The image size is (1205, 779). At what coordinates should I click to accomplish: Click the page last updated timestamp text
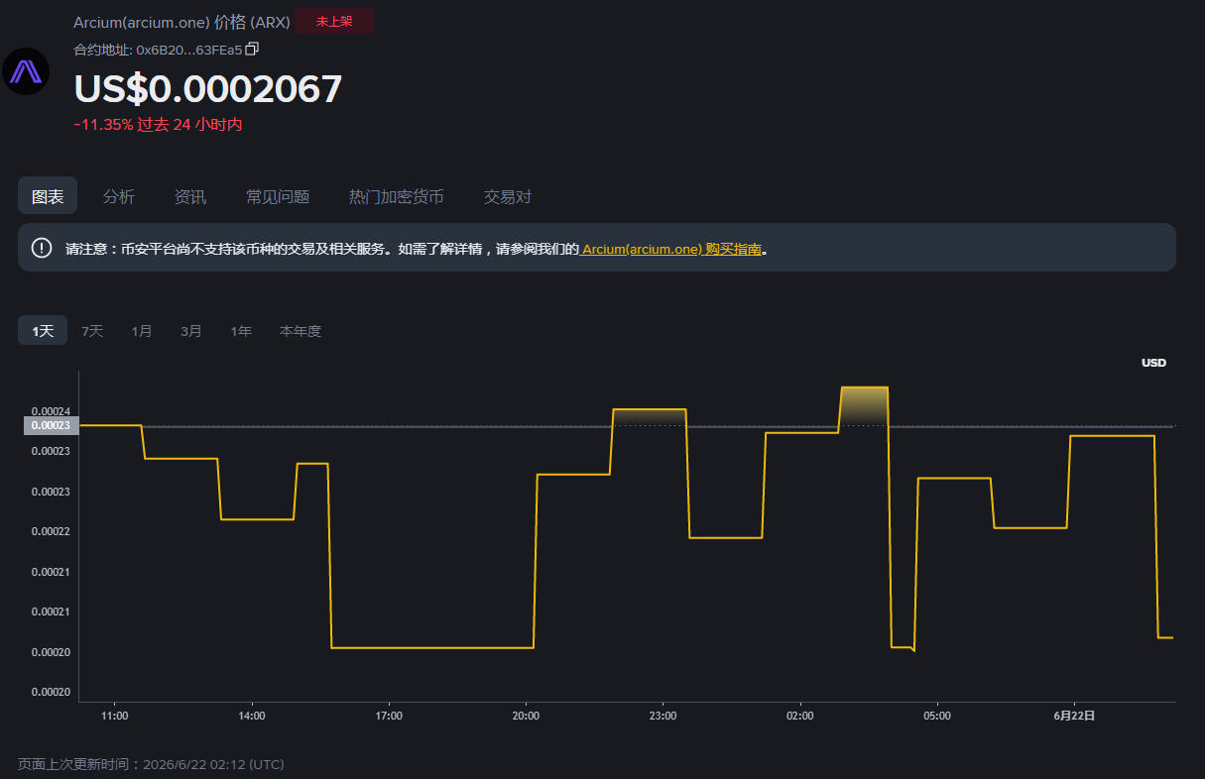point(151,764)
